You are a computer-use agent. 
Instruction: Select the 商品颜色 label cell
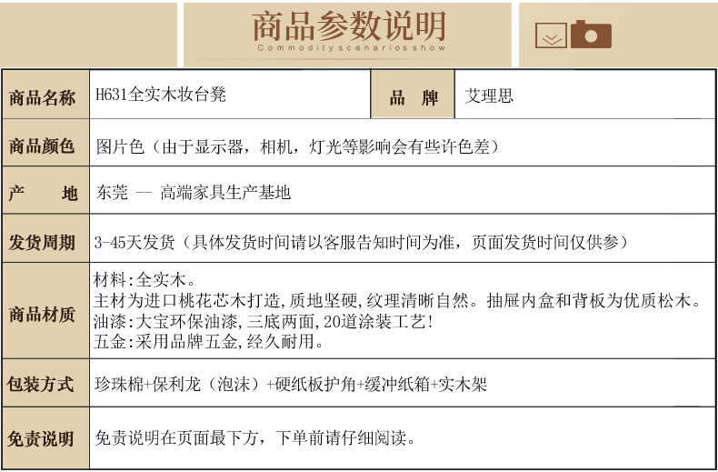(45, 143)
